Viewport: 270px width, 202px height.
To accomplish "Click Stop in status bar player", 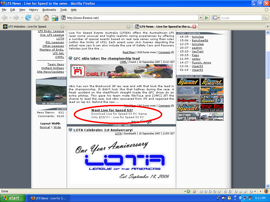I will (214, 191).
